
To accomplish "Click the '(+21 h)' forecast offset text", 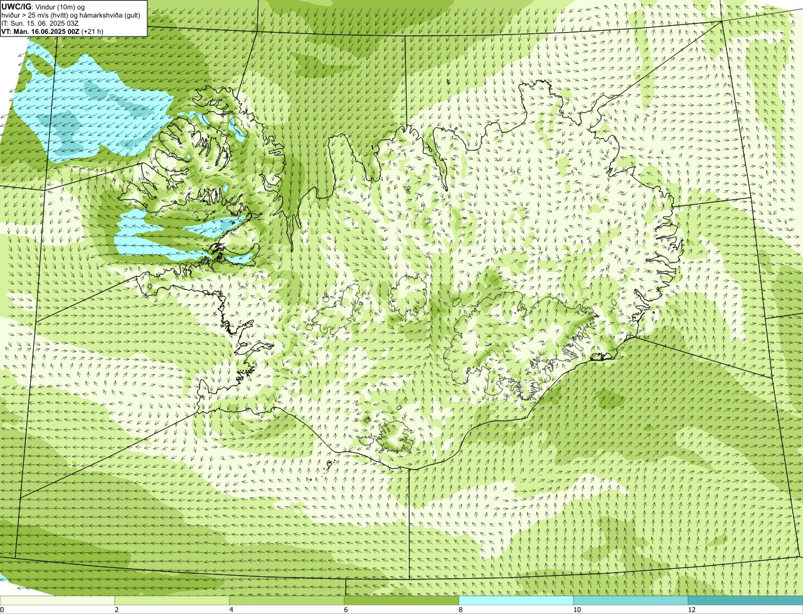I will [x=92, y=31].
